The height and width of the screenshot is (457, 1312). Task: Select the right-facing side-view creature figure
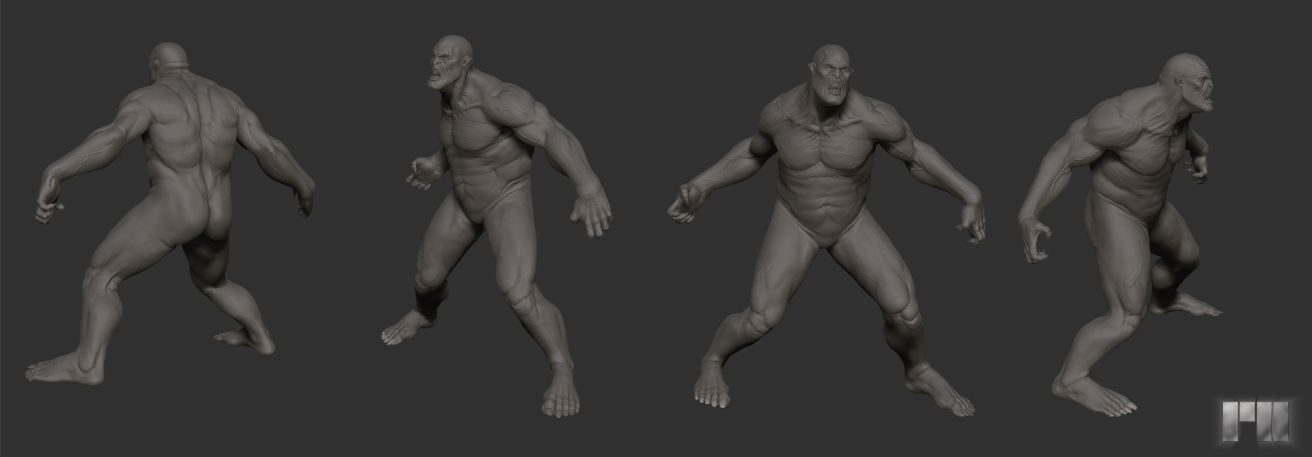point(1121,234)
